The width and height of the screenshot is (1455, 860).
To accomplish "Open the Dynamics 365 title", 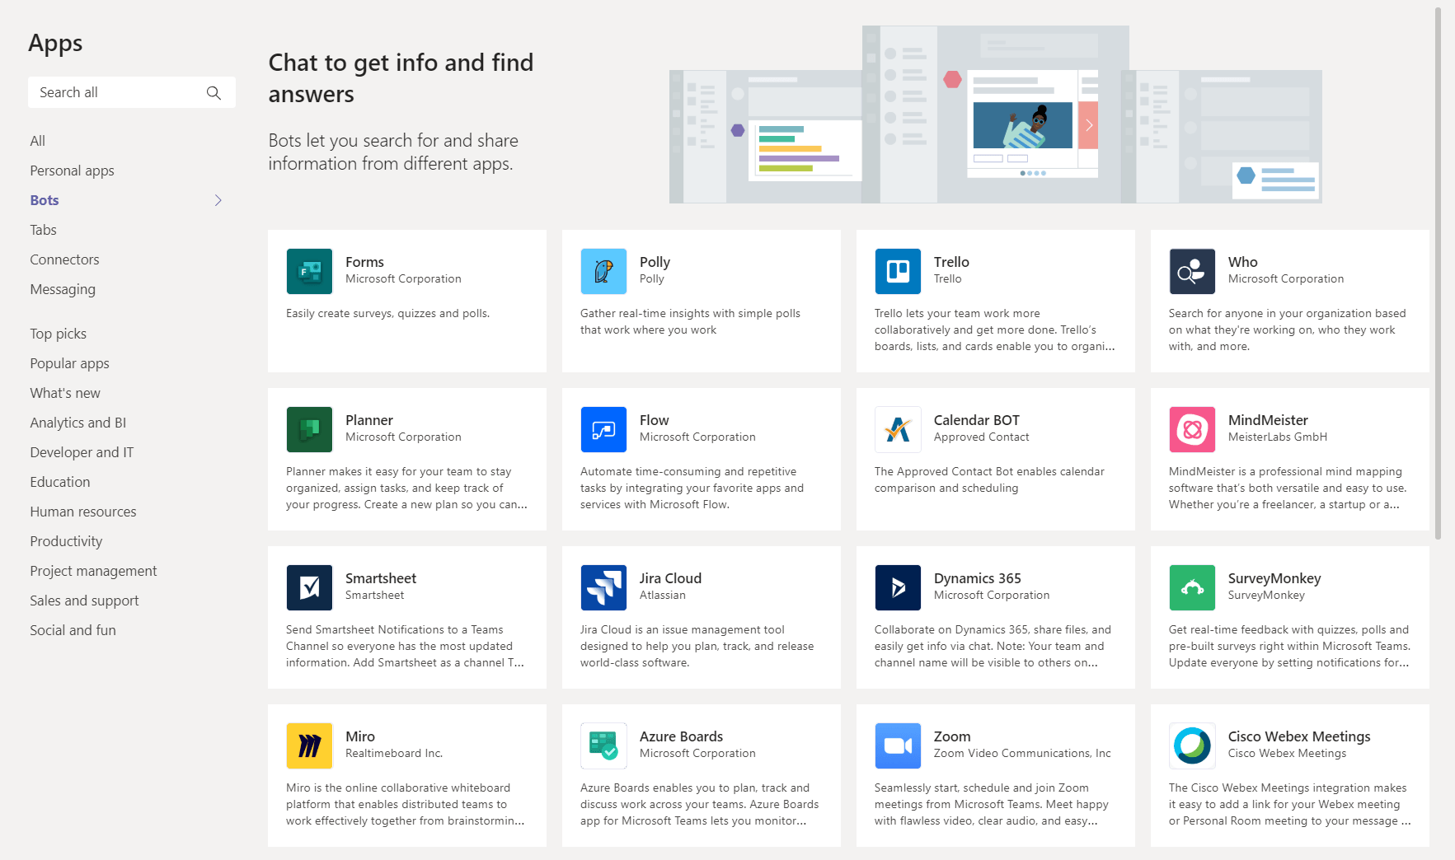I will (x=978, y=578).
